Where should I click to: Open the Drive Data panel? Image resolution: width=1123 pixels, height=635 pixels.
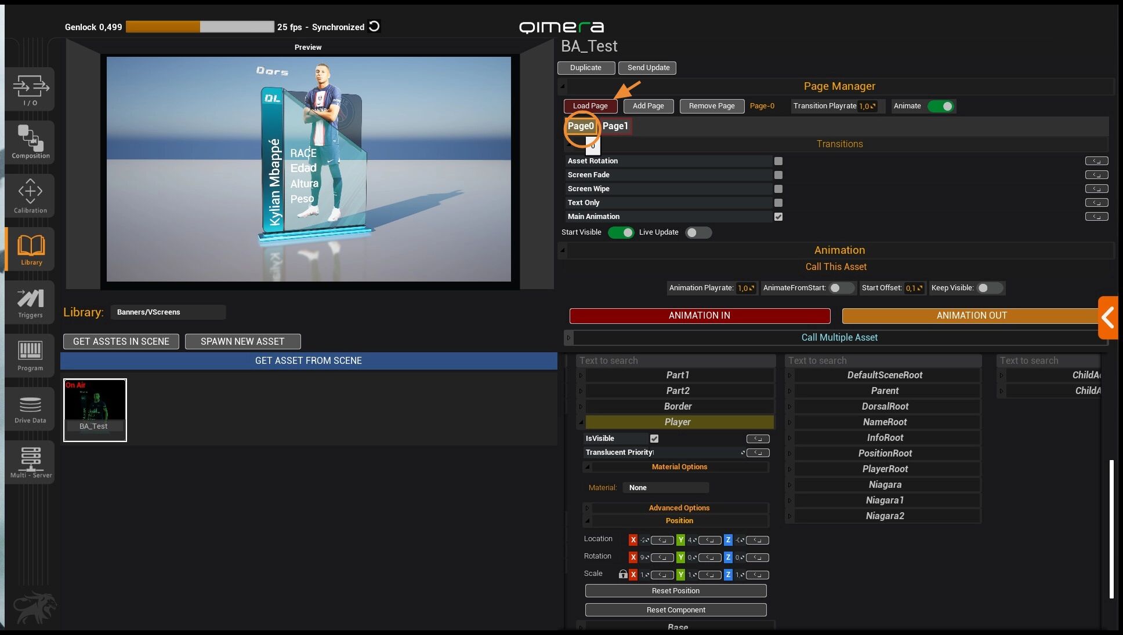[30, 409]
